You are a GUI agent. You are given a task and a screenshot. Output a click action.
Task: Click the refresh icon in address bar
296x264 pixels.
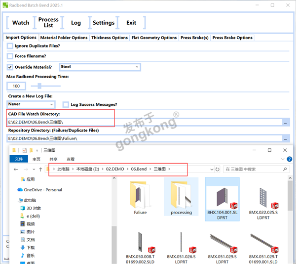[217, 169]
